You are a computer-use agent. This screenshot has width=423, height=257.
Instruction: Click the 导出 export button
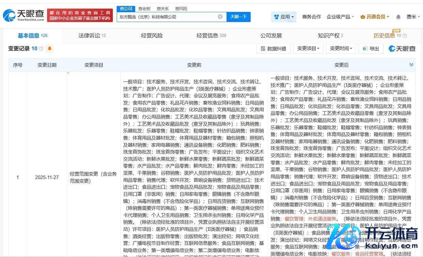click(371, 49)
